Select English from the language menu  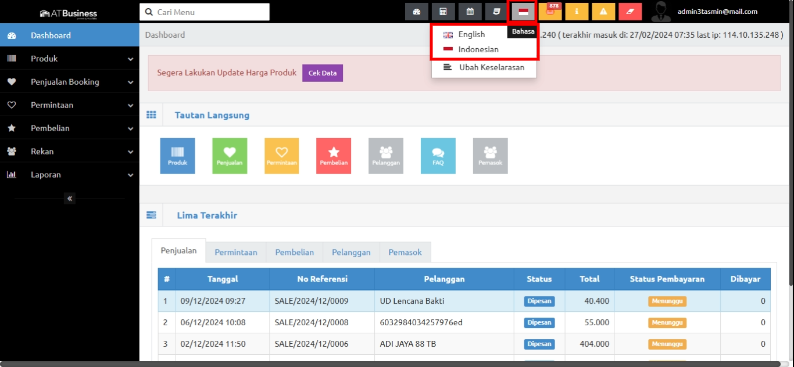pos(471,35)
